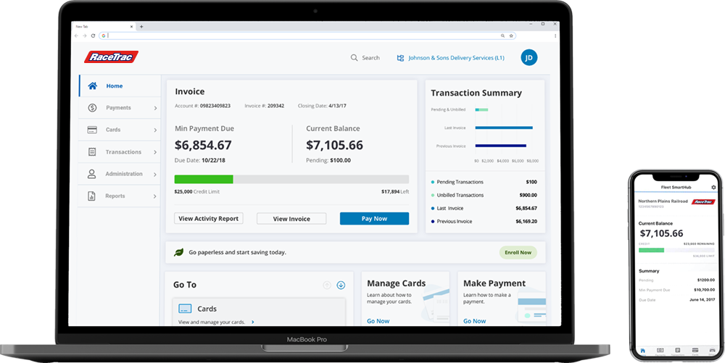Click the bookmark star in address bar
Image resolution: width=725 pixels, height=363 pixels.
[511, 36]
